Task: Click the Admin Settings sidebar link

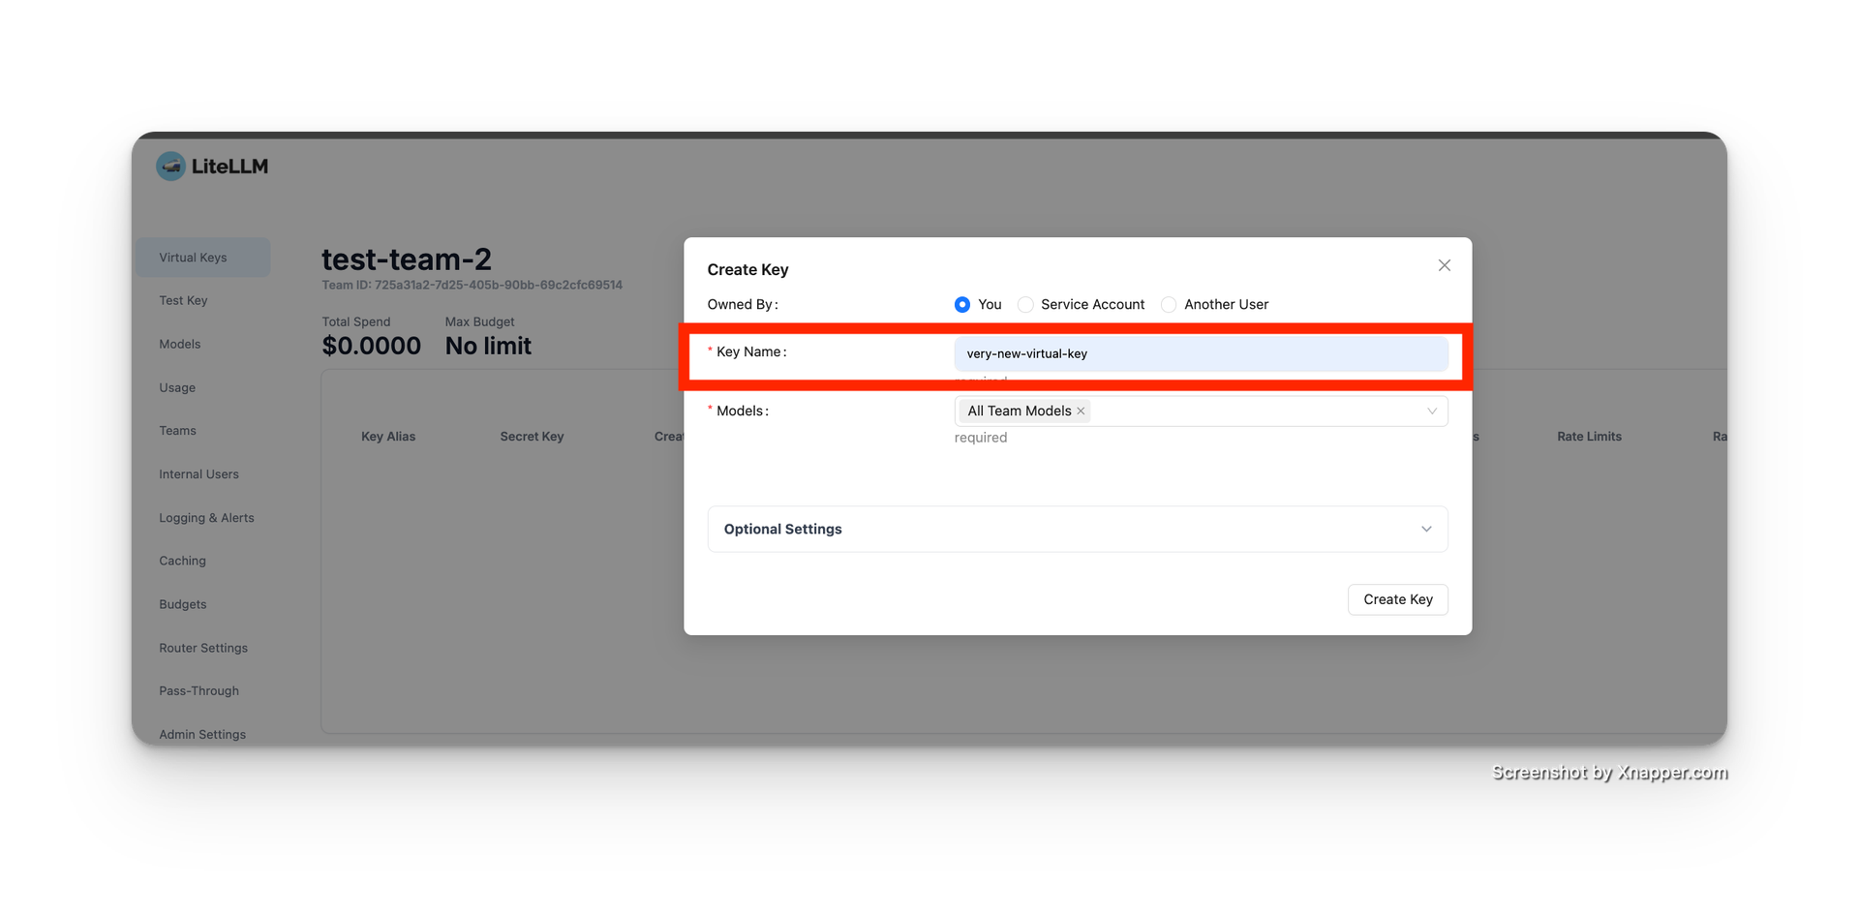Action: [x=202, y=734]
